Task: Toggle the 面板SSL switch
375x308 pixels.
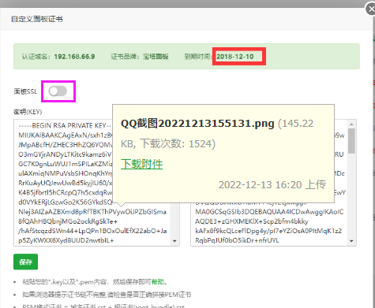Action: point(58,91)
